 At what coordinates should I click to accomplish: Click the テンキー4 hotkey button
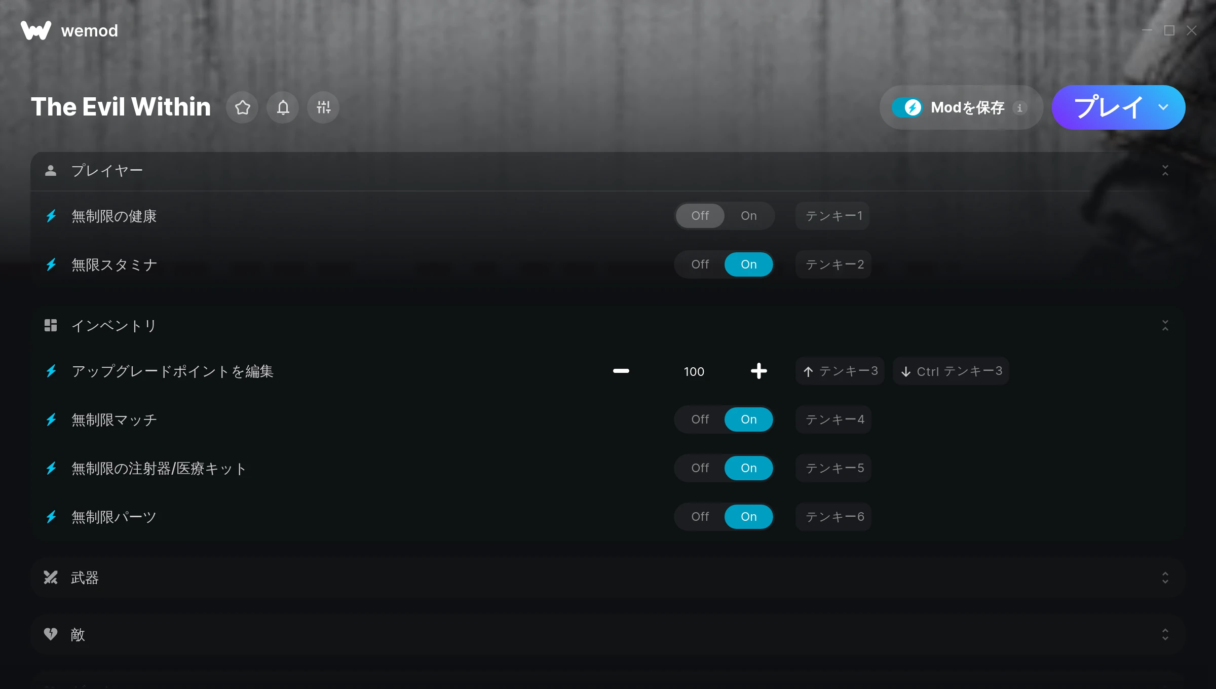(x=834, y=419)
